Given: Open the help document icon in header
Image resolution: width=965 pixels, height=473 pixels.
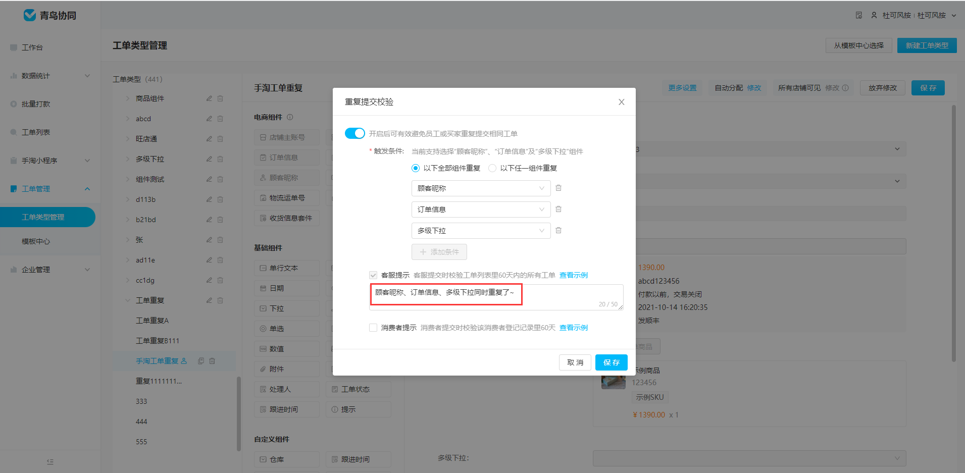Looking at the screenshot, I should click(x=858, y=15).
